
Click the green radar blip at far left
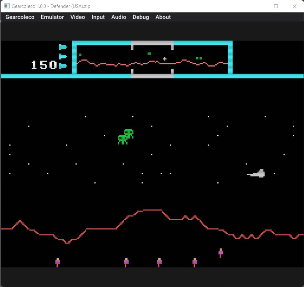[80, 55]
